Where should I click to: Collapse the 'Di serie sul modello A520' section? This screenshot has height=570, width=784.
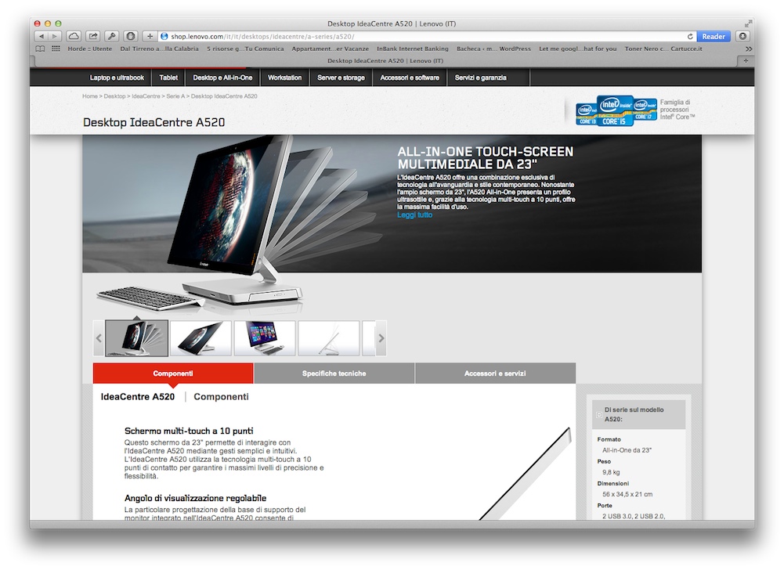599,415
